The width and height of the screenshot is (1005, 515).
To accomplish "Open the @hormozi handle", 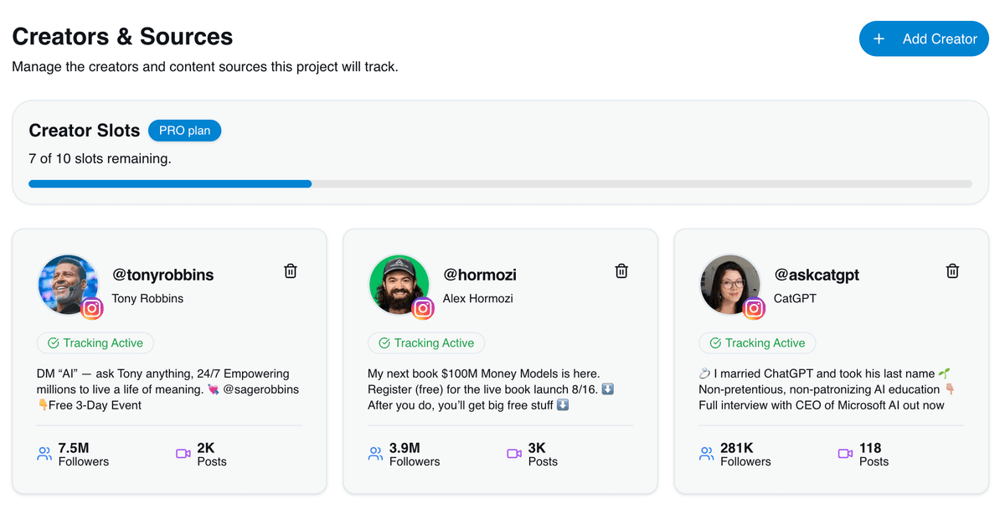I will point(480,275).
